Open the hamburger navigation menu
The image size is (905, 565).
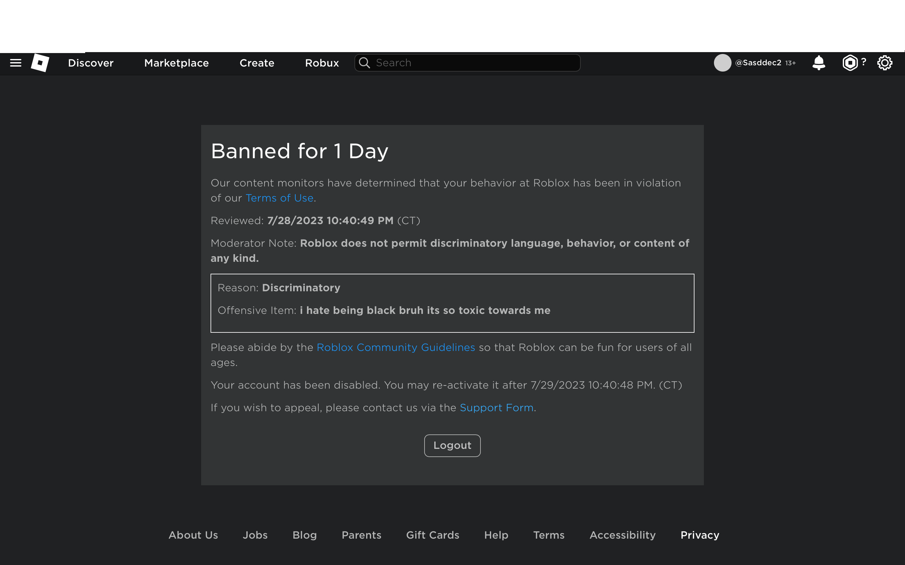click(15, 63)
